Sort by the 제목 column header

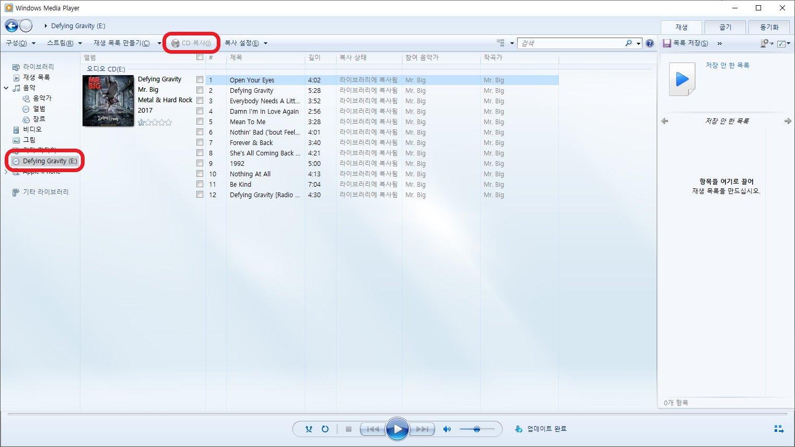click(265, 57)
